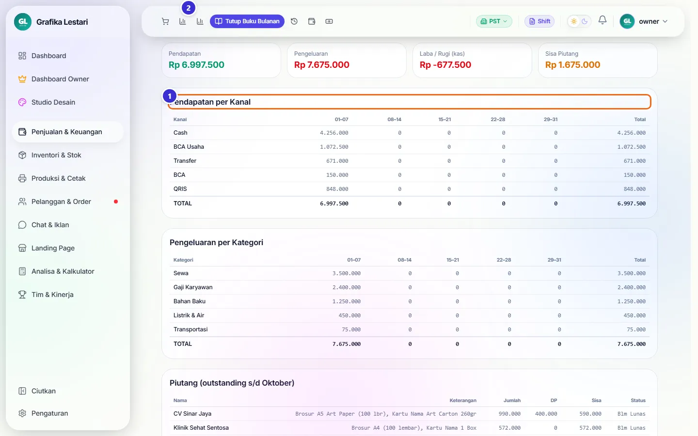Click the Tutup Buku Bulanan button
The width and height of the screenshot is (698, 436).
point(247,21)
